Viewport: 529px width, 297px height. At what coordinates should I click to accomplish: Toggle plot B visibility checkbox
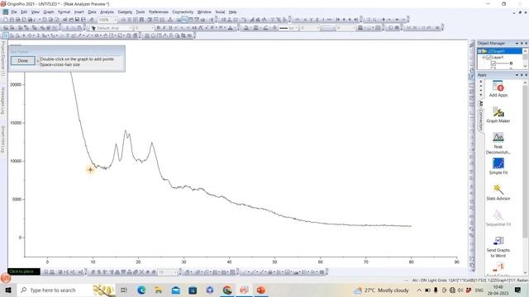point(493,64)
